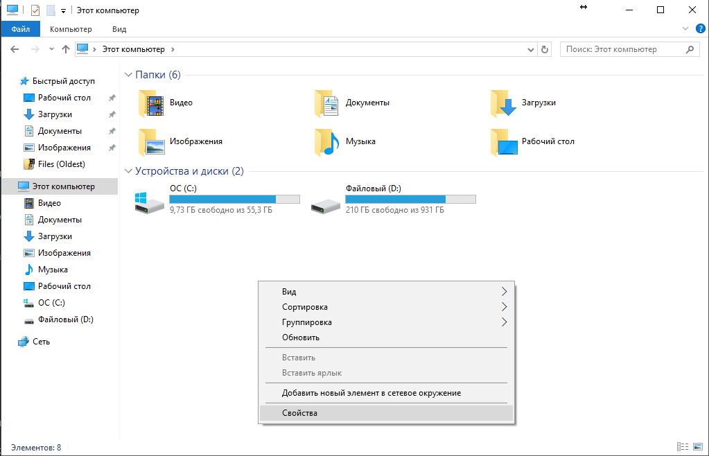709x456 pixels.
Task: Expand address bar history dropdown
Action: [531, 50]
